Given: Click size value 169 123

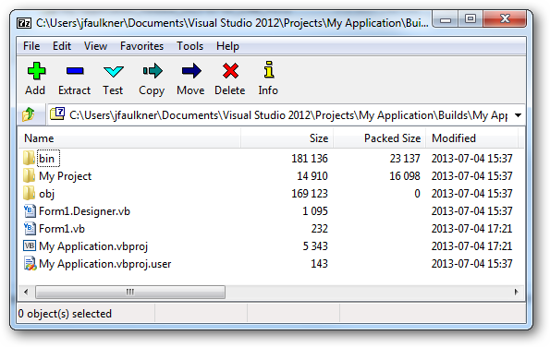Looking at the screenshot, I should click(x=310, y=194).
